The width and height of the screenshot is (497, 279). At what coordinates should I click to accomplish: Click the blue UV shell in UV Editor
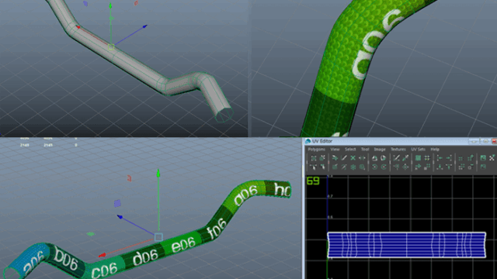[x=406, y=245]
